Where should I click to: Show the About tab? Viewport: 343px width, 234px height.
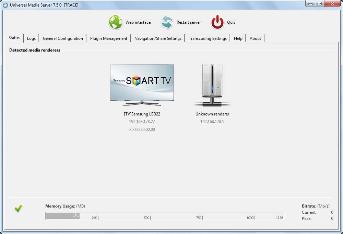[255, 38]
